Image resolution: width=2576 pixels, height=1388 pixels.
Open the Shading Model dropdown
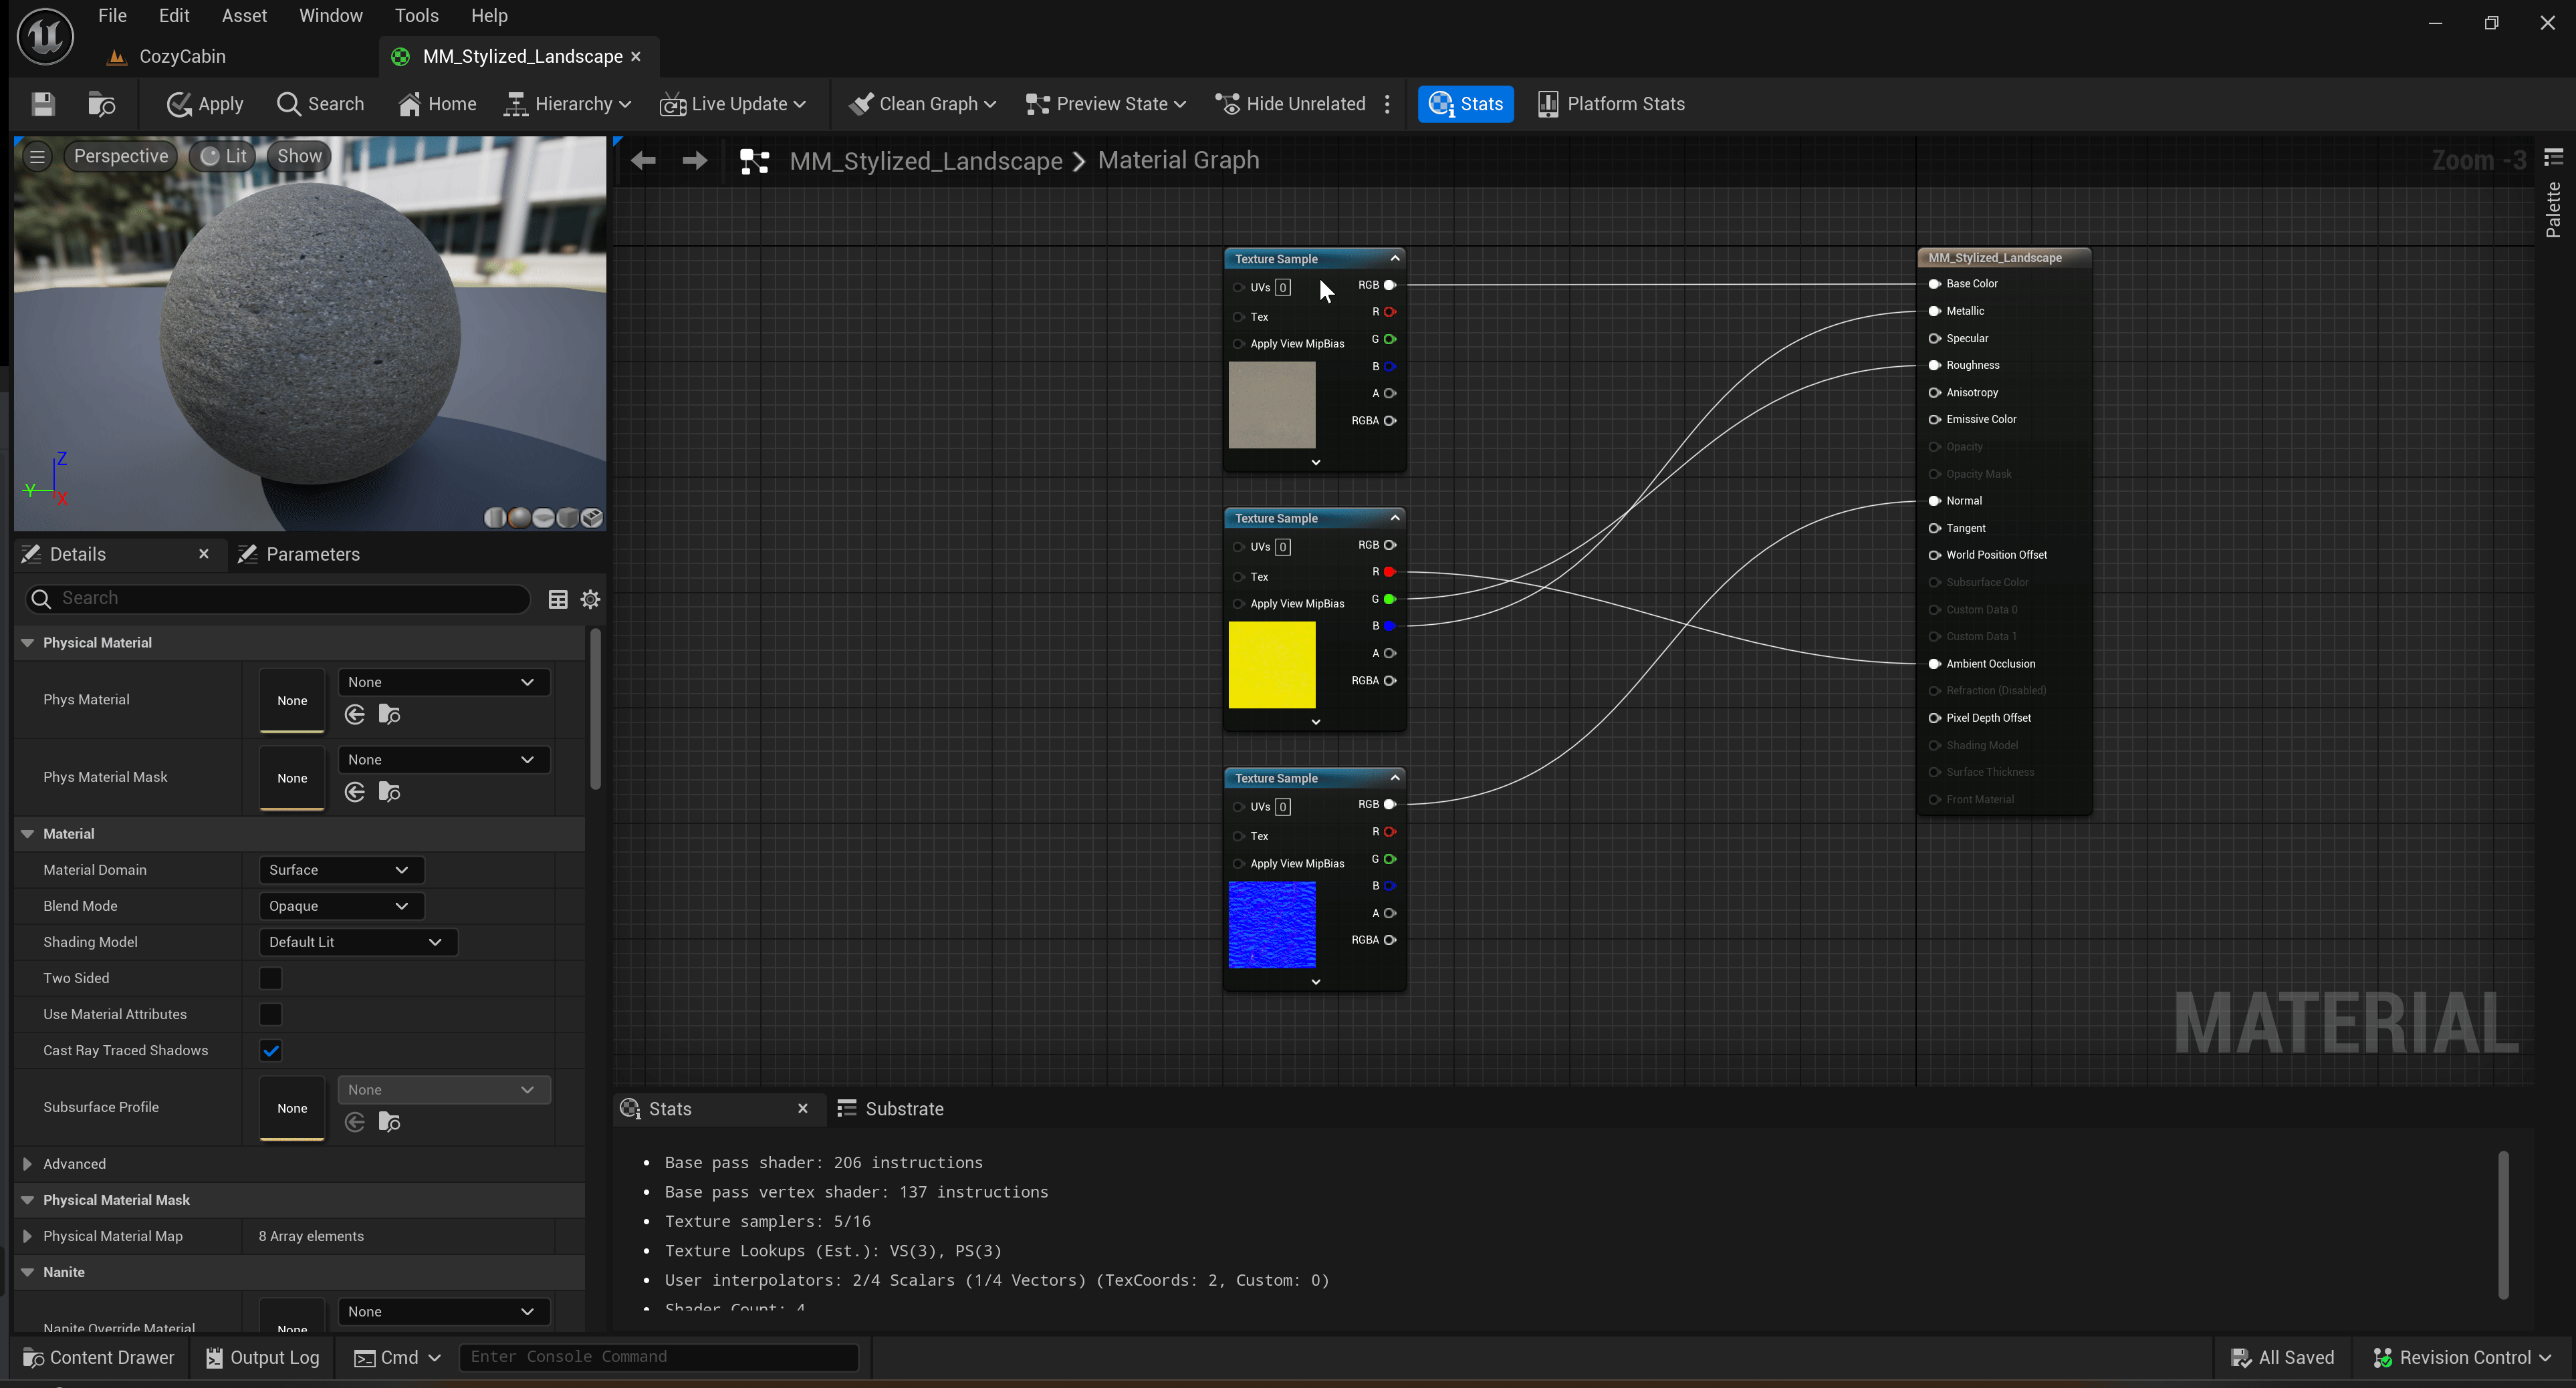pyautogui.click(x=357, y=940)
